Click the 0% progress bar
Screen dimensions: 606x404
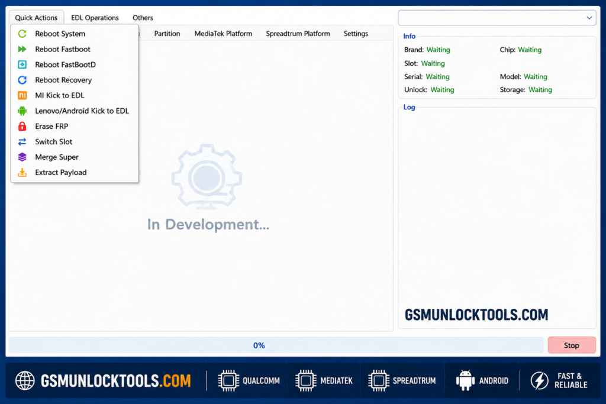tap(276, 345)
